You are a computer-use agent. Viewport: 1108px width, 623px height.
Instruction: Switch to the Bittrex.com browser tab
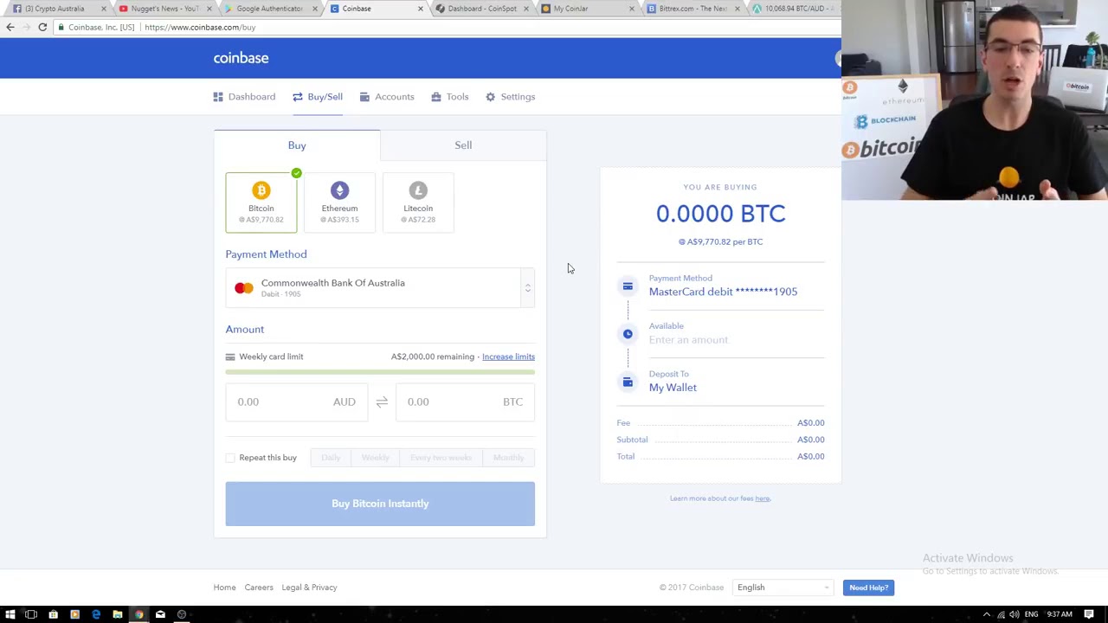coord(692,9)
